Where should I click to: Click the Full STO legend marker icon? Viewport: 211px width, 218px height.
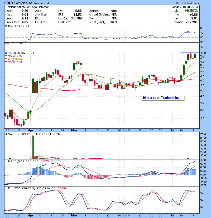[x=6, y=188]
